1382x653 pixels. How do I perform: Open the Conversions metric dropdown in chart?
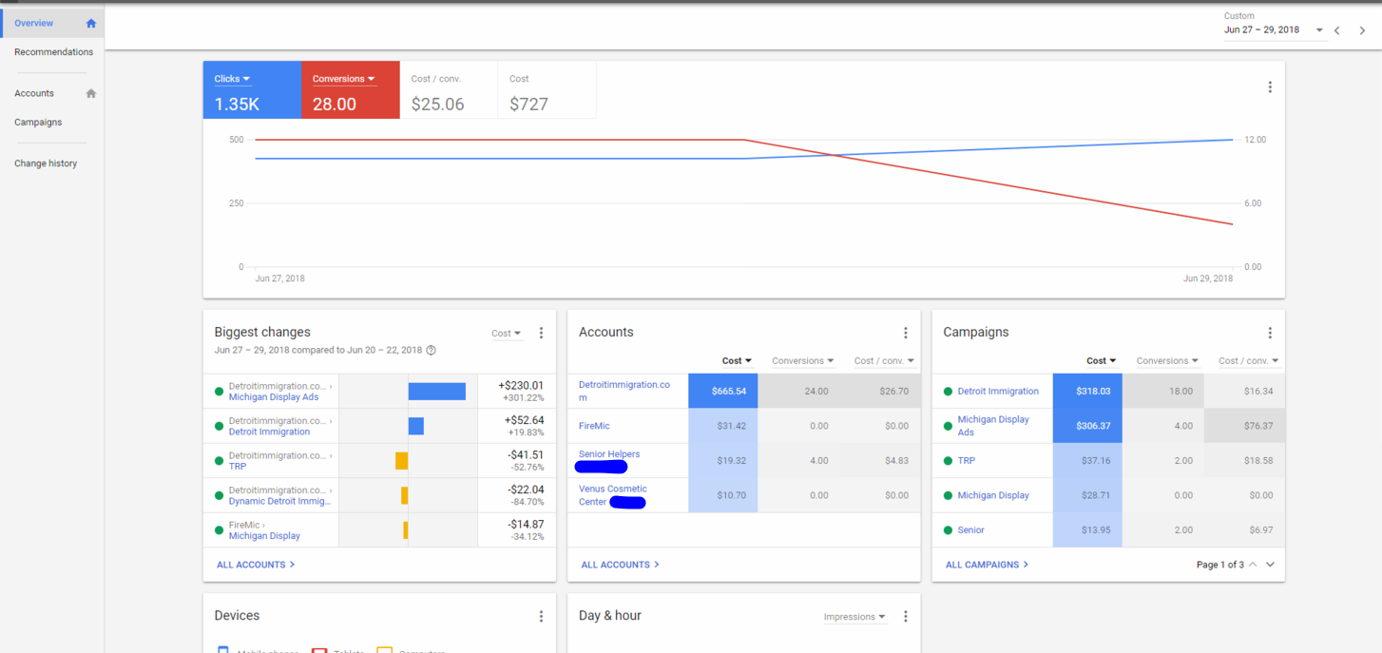[x=344, y=79]
